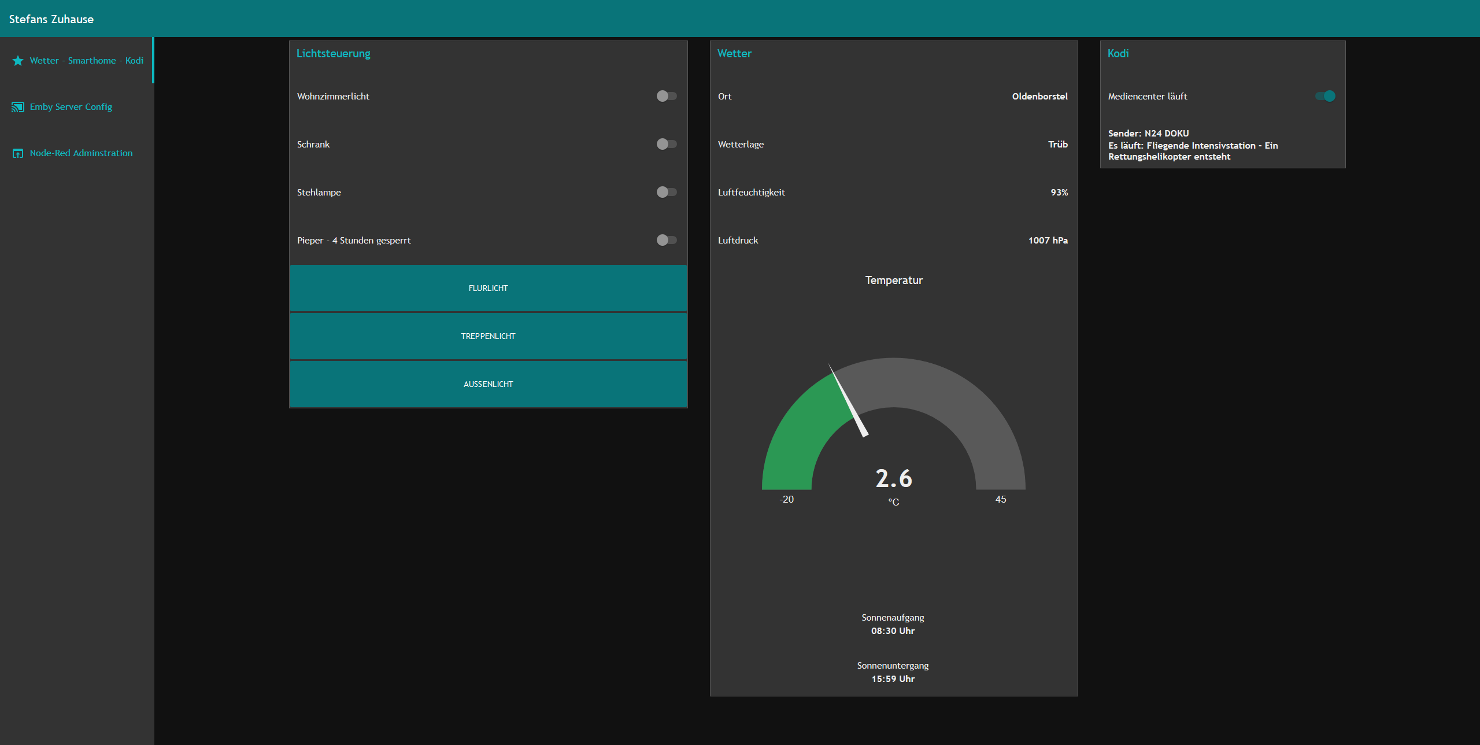Image resolution: width=1480 pixels, height=745 pixels.
Task: Click the 08:30 Uhr sunrise time
Action: [893, 631]
